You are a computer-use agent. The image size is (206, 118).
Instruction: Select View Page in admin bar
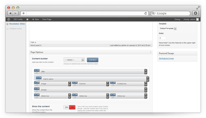point(47,19)
